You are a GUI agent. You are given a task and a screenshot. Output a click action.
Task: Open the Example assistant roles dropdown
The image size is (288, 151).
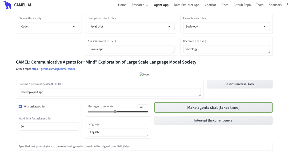pos(131,26)
